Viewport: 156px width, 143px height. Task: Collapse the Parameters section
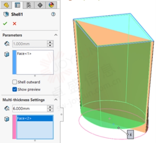(x=56, y=35)
